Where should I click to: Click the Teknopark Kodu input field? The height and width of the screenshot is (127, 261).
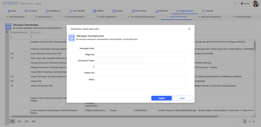click(102, 48)
